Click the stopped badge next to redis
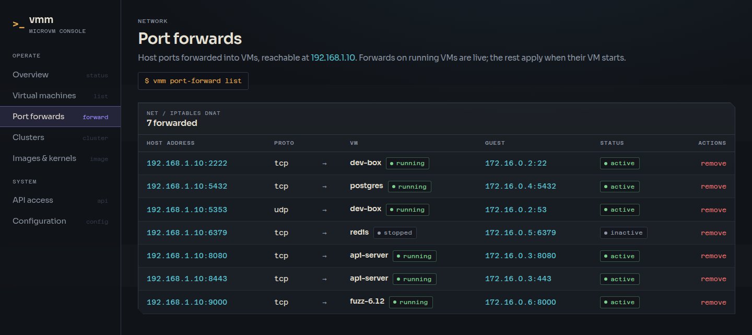The height and width of the screenshot is (335, 752). (x=395, y=233)
